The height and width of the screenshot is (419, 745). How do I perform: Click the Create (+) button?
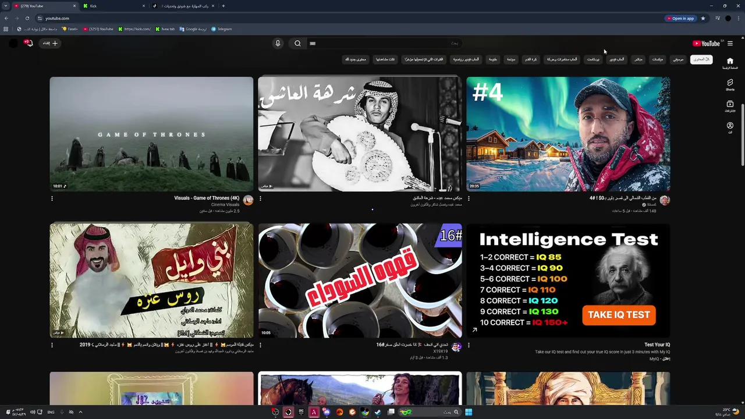(51, 43)
